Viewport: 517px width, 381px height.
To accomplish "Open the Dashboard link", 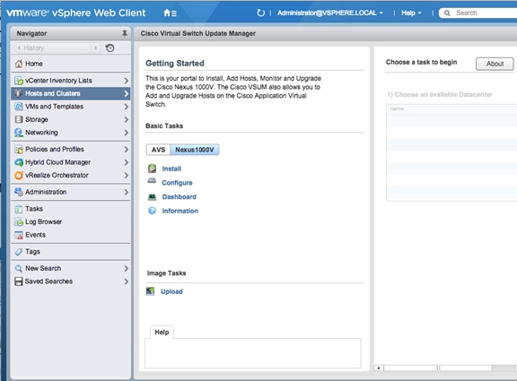I will pyautogui.click(x=179, y=197).
